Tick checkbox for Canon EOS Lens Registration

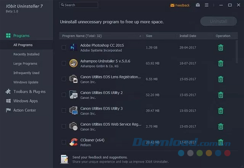point(64,79)
